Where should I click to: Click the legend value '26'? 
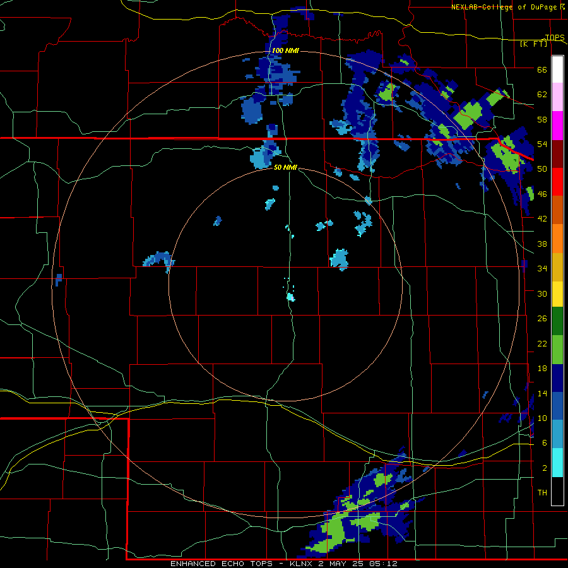click(x=542, y=319)
